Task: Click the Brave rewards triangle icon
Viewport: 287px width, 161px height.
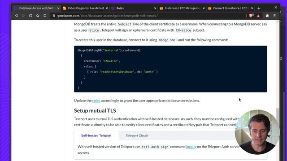Action: [258, 16]
